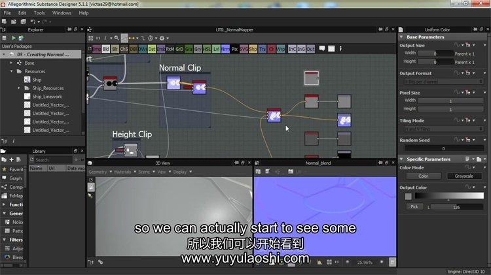The height and width of the screenshot is (275, 491).
Task: Insert an Output (Out) node
Action: [310, 49]
